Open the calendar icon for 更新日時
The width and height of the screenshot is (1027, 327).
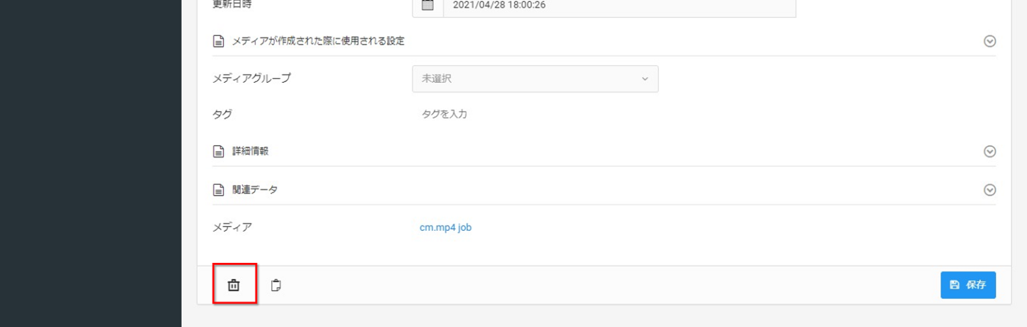point(428,5)
